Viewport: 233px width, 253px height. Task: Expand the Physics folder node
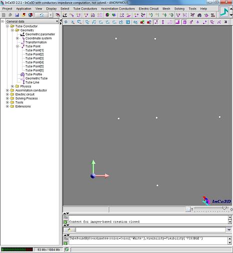(x=12, y=86)
